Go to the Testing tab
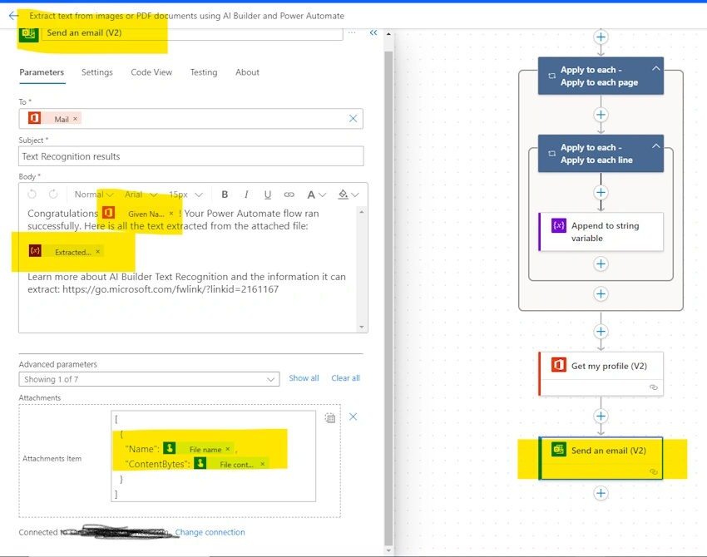Viewport: 707px width, 557px height. [x=203, y=72]
